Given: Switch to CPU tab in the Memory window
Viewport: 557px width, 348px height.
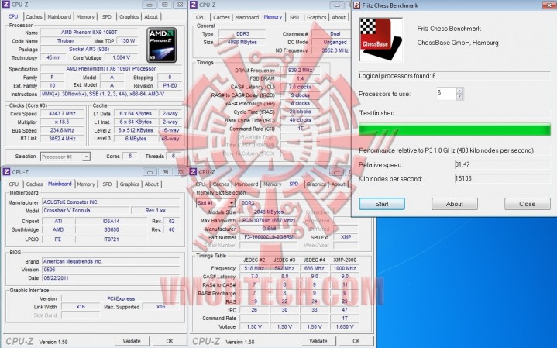Looking at the screenshot, I should click(201, 17).
